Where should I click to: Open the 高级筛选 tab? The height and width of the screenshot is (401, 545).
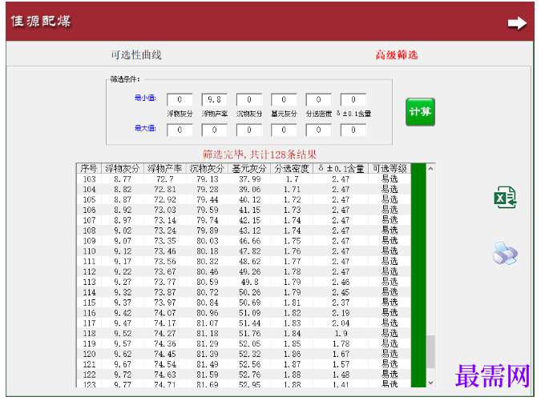coord(397,55)
